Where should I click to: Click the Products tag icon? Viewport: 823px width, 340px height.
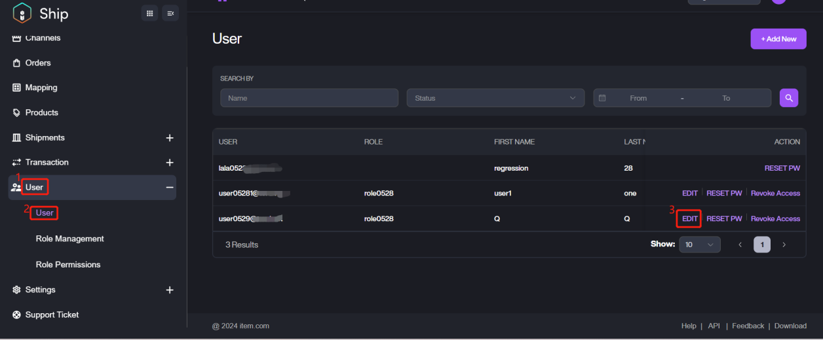pyautogui.click(x=17, y=112)
